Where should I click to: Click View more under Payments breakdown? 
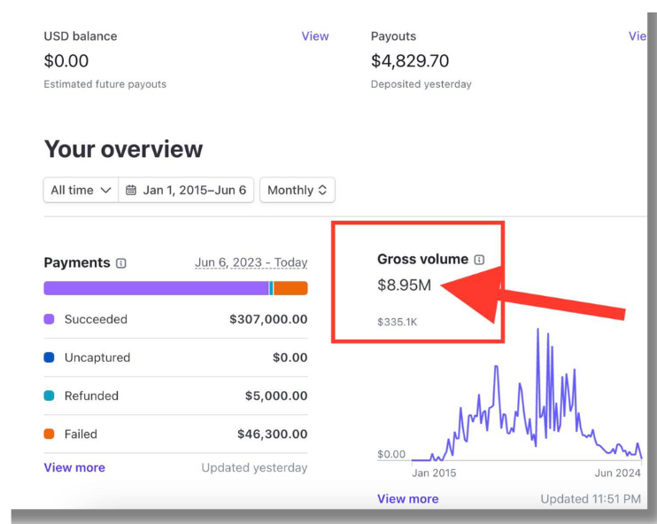point(74,467)
